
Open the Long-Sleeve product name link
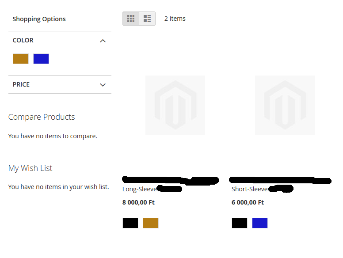140,189
